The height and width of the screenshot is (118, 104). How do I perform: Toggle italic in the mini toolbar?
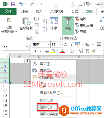[41, 51]
